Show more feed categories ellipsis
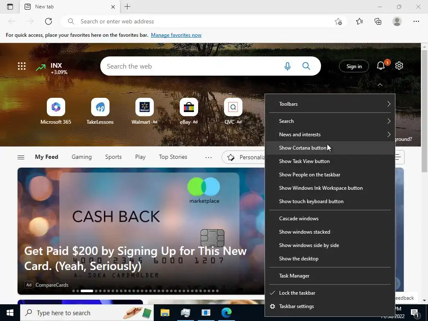Screen dimensions: 428x321 pos(209,157)
